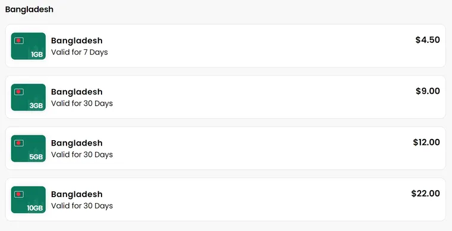Choose the $12.00 price label

[x=426, y=143]
